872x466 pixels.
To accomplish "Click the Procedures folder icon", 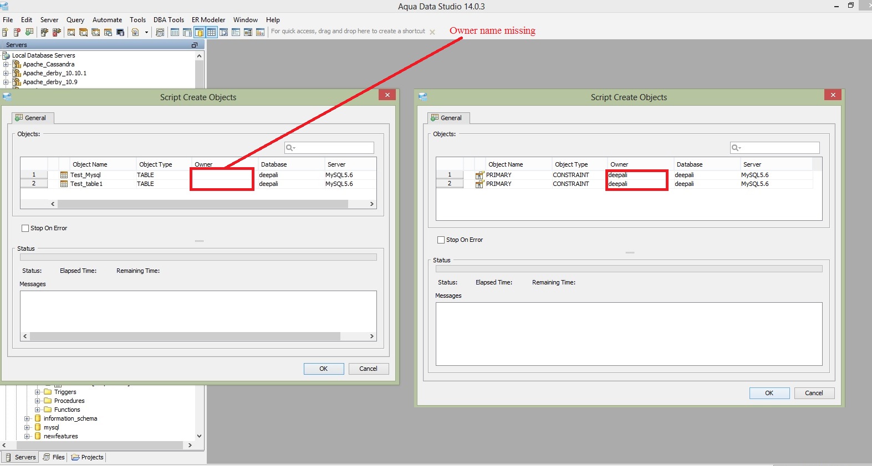I will tap(48, 401).
